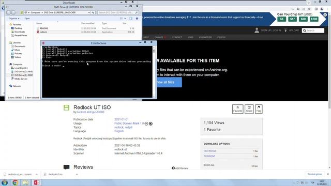Click the software item floppy icon beside title
Viewport: 331px width, 186px height.
[x=66, y=107]
